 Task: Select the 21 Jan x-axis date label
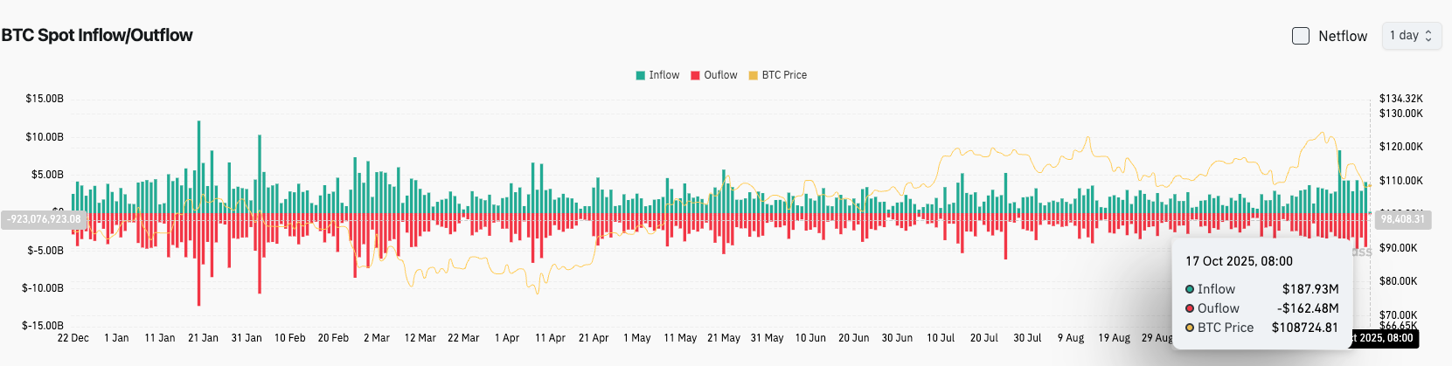[x=203, y=338]
